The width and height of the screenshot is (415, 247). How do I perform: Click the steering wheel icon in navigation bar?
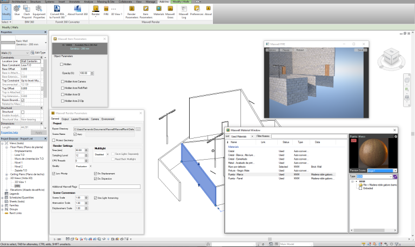(x=407, y=80)
